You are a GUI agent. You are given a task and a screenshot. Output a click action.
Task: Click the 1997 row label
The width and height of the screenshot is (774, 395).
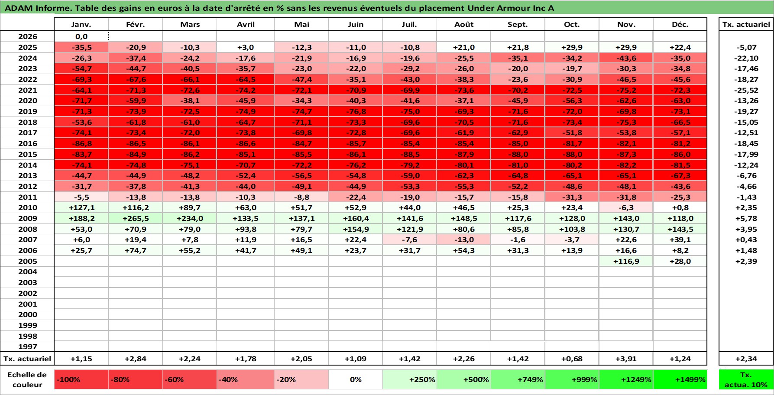tap(27, 346)
